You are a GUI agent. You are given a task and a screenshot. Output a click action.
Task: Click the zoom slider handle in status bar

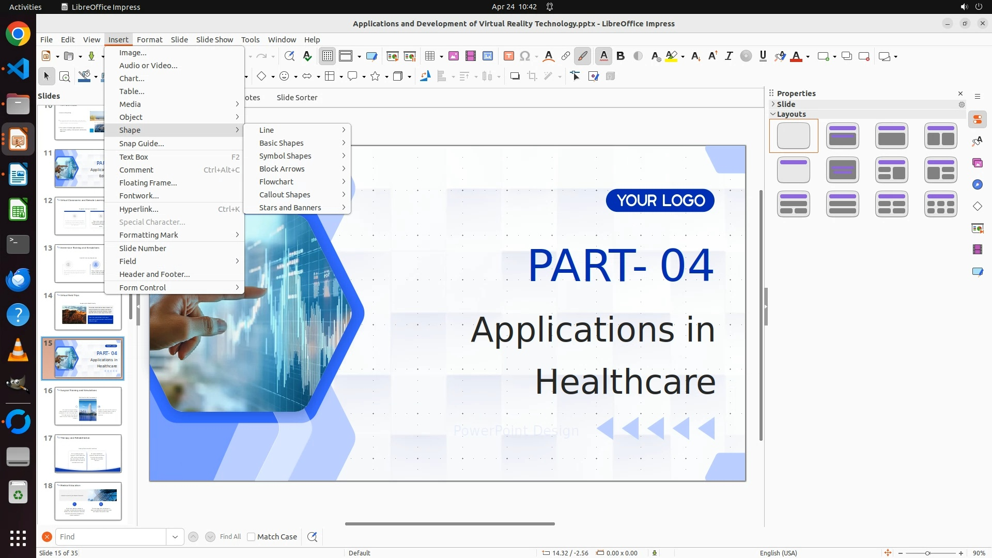coord(927,553)
